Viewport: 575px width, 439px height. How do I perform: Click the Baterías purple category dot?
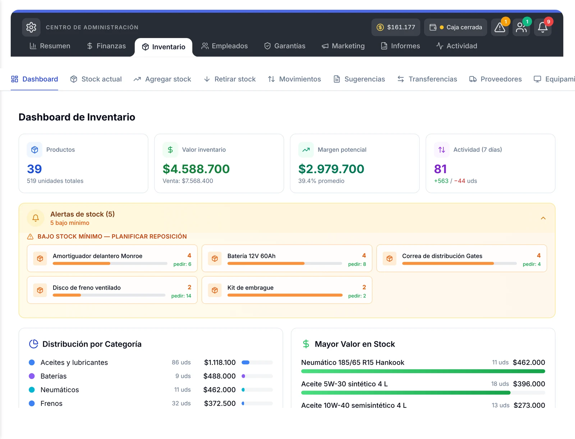(32, 376)
